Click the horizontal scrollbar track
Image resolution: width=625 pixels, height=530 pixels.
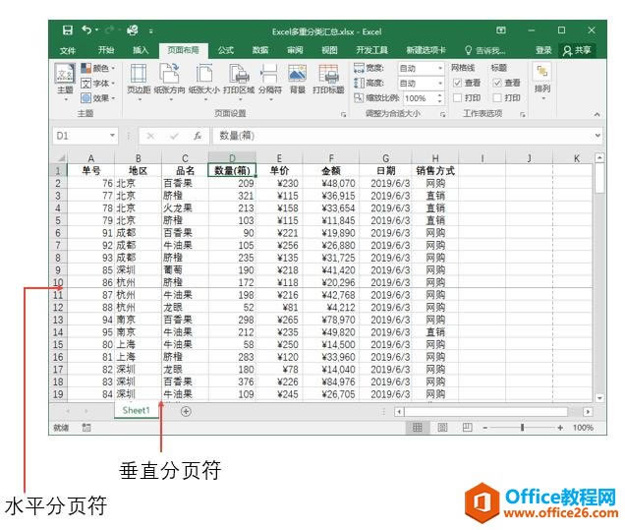click(x=485, y=411)
